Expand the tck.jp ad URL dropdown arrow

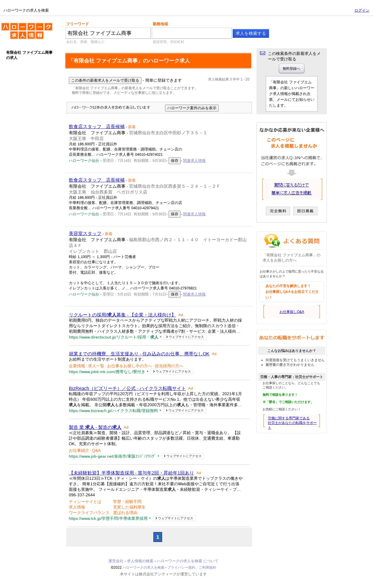coord(150,518)
